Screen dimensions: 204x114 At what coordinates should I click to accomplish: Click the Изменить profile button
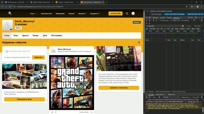click(x=137, y=22)
